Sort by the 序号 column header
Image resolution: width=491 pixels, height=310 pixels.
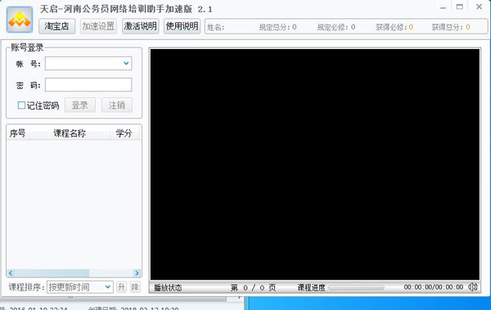point(17,133)
